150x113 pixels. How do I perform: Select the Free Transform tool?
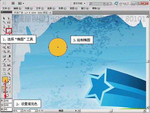(x=9, y=47)
